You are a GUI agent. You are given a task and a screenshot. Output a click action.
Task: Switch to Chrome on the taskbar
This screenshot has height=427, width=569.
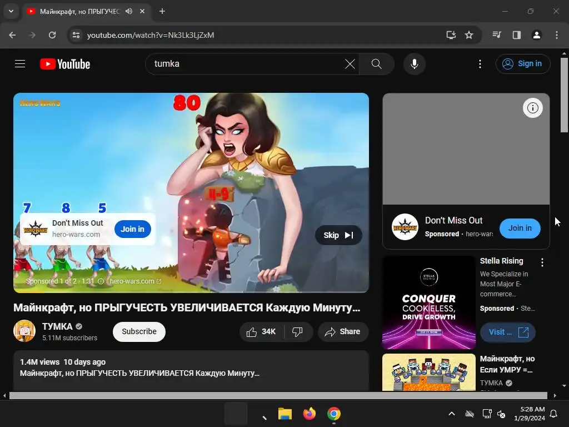(334, 414)
